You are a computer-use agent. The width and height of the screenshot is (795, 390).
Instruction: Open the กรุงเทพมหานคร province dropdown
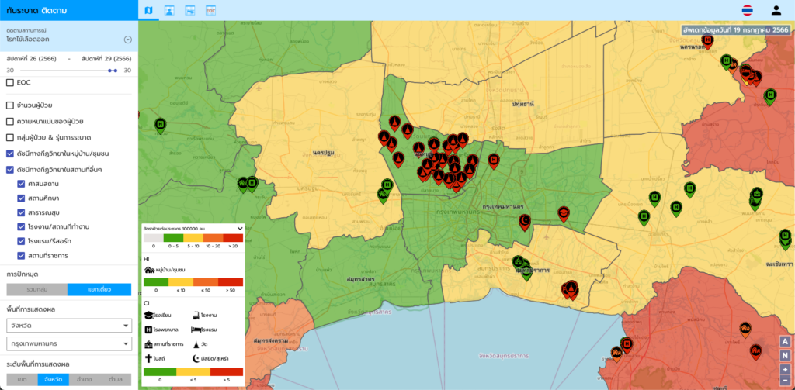[69, 343]
